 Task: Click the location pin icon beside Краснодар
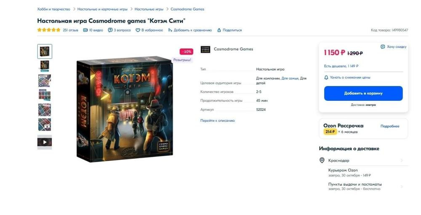coord(322,160)
